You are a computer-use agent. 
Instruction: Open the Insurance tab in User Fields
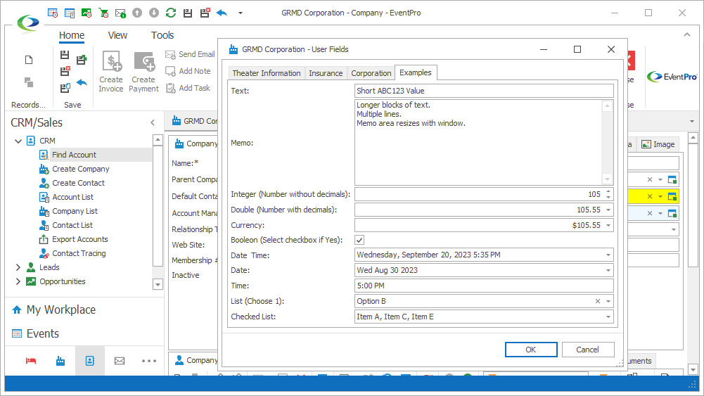point(326,73)
